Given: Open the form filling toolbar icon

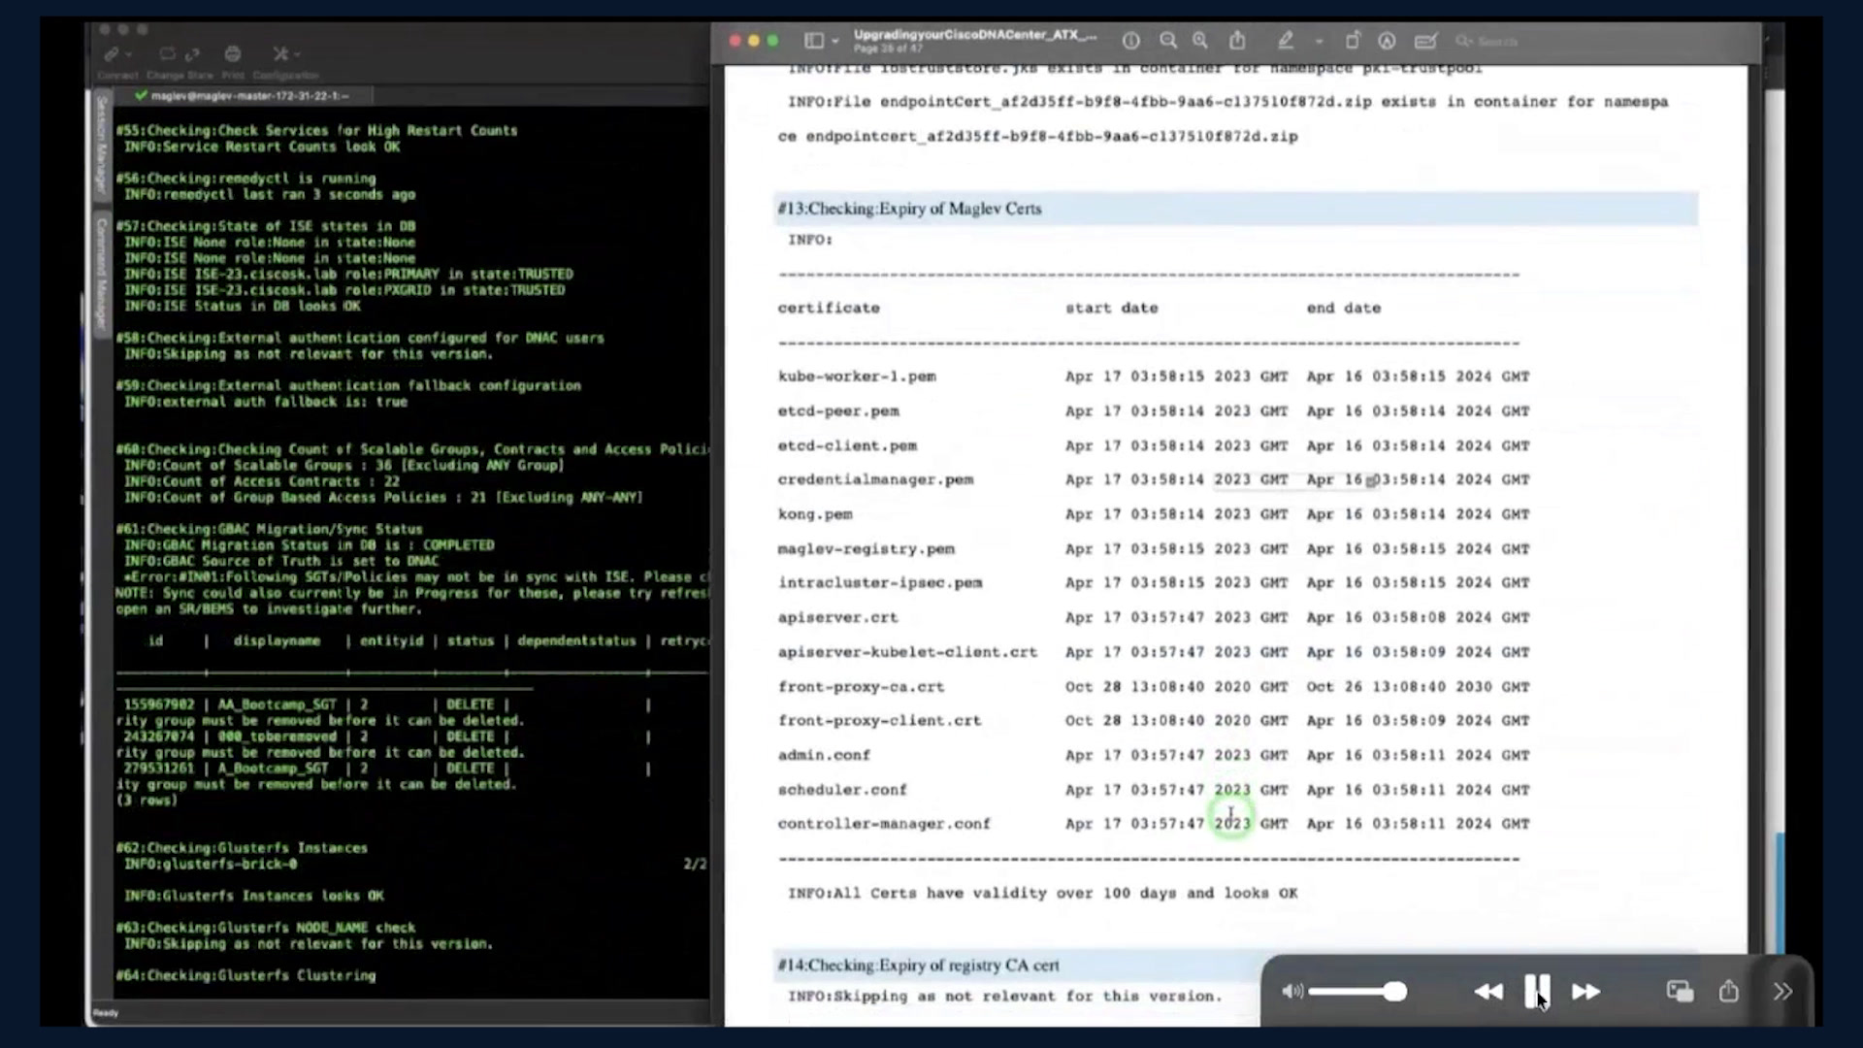Looking at the screenshot, I should click(1425, 41).
